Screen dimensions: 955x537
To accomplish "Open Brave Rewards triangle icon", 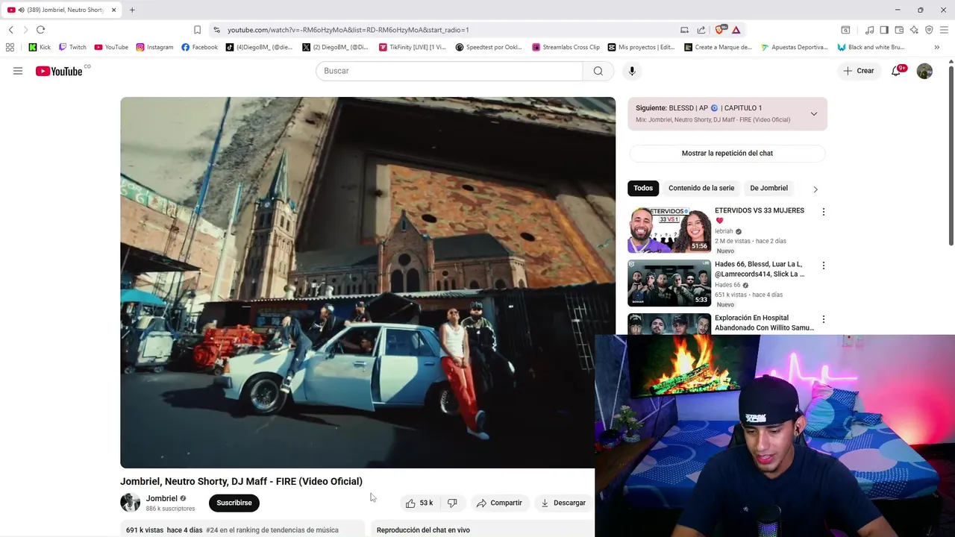I will coord(736,30).
